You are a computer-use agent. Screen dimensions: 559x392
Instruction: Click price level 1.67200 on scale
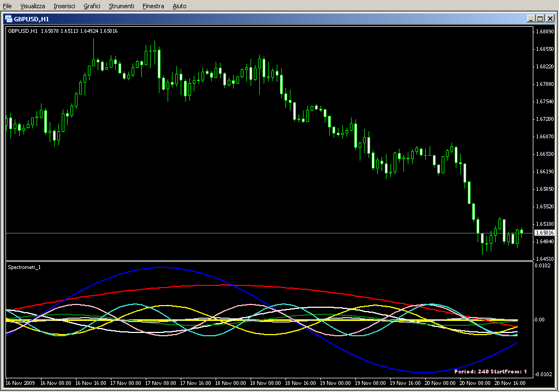coord(545,119)
